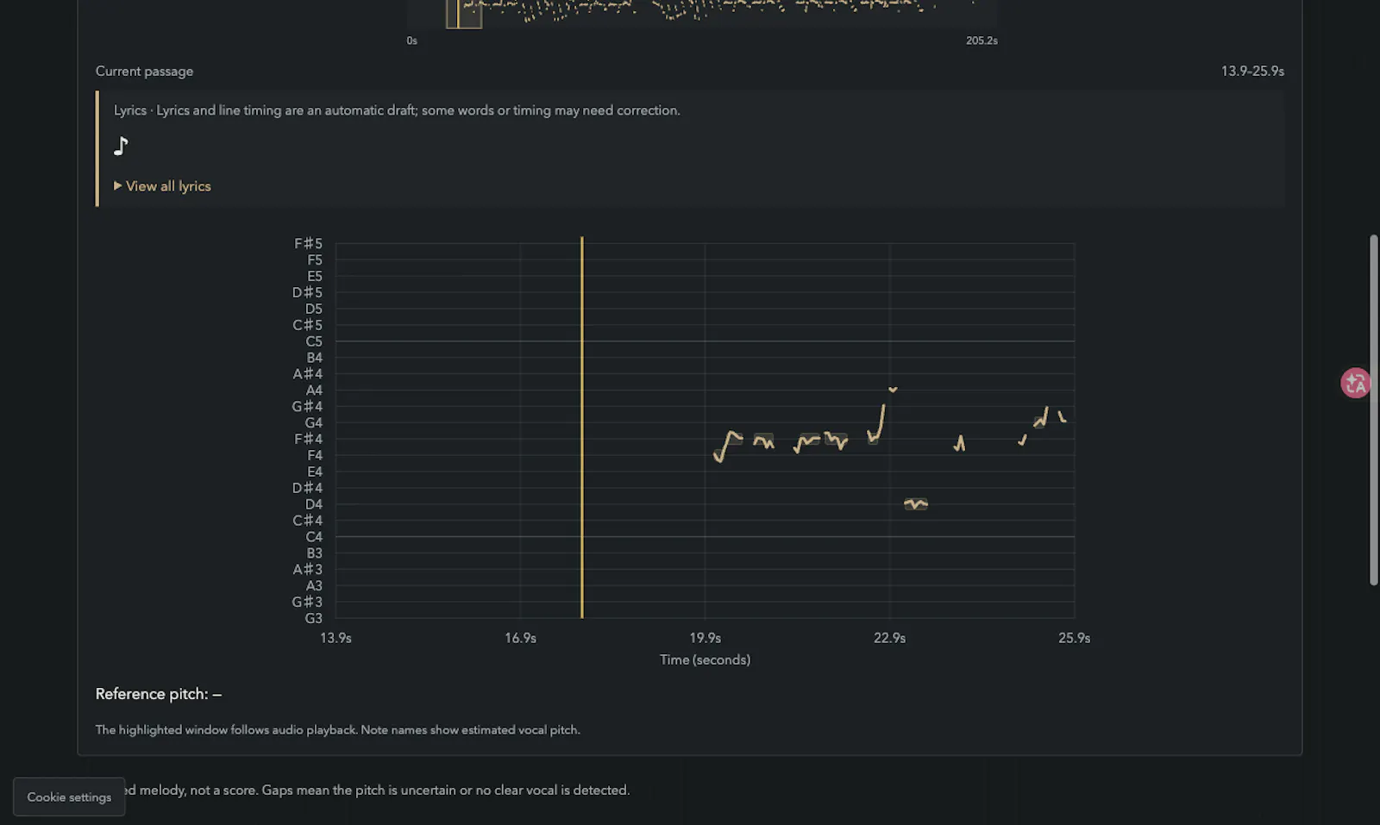Expand the View all lyrics section

[162, 186]
